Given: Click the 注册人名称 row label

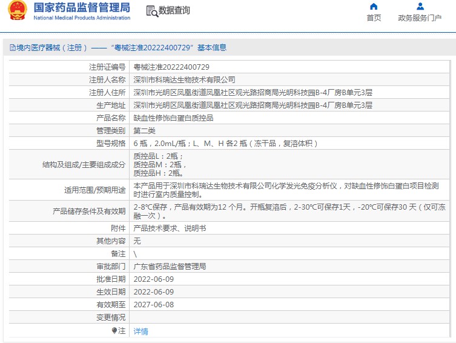Looking at the screenshot, I should click(x=107, y=80).
